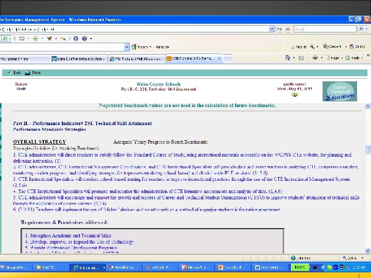The height and width of the screenshot is (278, 371).
Task: Click the page scrollbar down arrow
Action: (368, 251)
